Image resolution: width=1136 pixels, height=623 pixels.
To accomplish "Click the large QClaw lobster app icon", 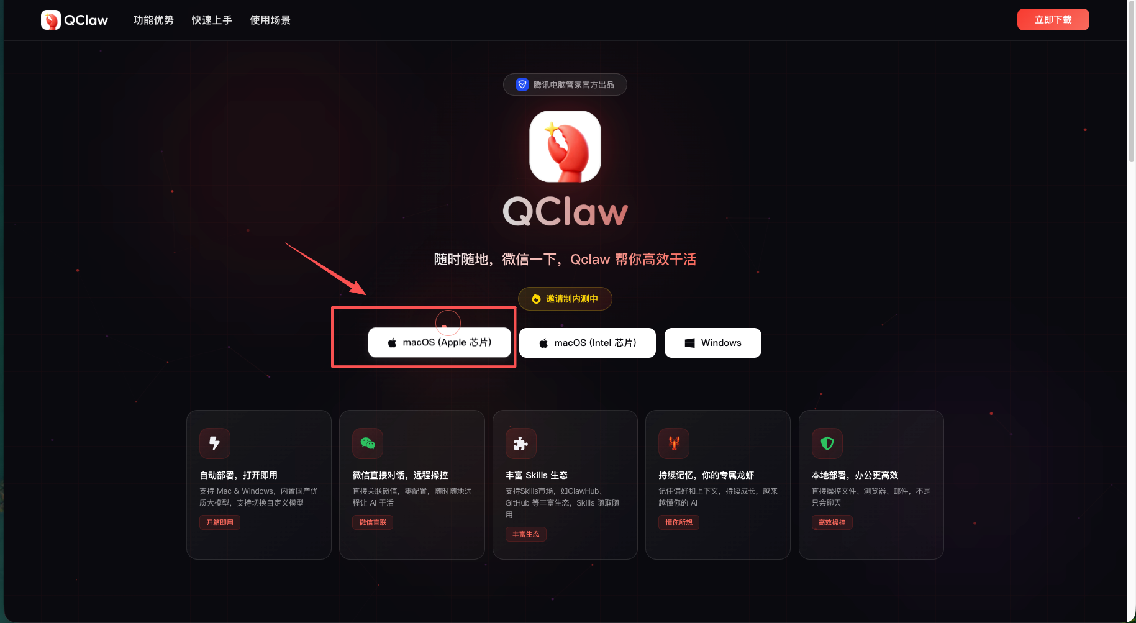I will (x=565, y=147).
